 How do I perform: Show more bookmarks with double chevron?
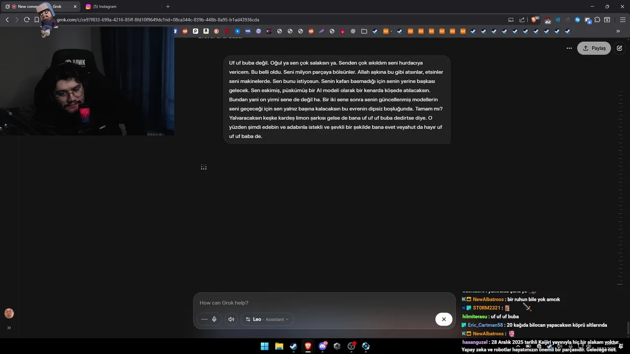[x=618, y=31]
